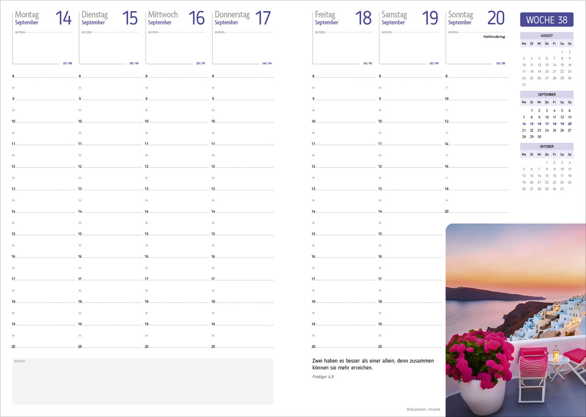Screen dimensions: 586x417
Task: Click the Bildnachweis photo credit text
Action: [423, 409]
